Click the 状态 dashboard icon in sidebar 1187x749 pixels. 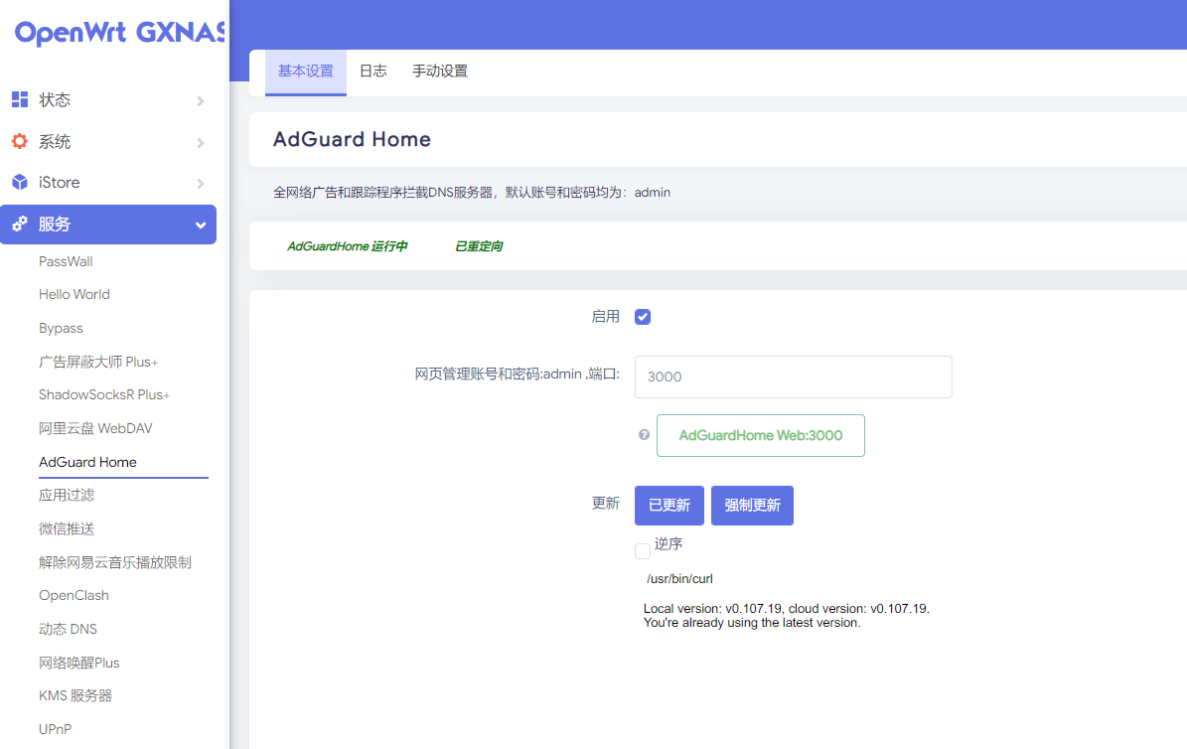tap(19, 99)
